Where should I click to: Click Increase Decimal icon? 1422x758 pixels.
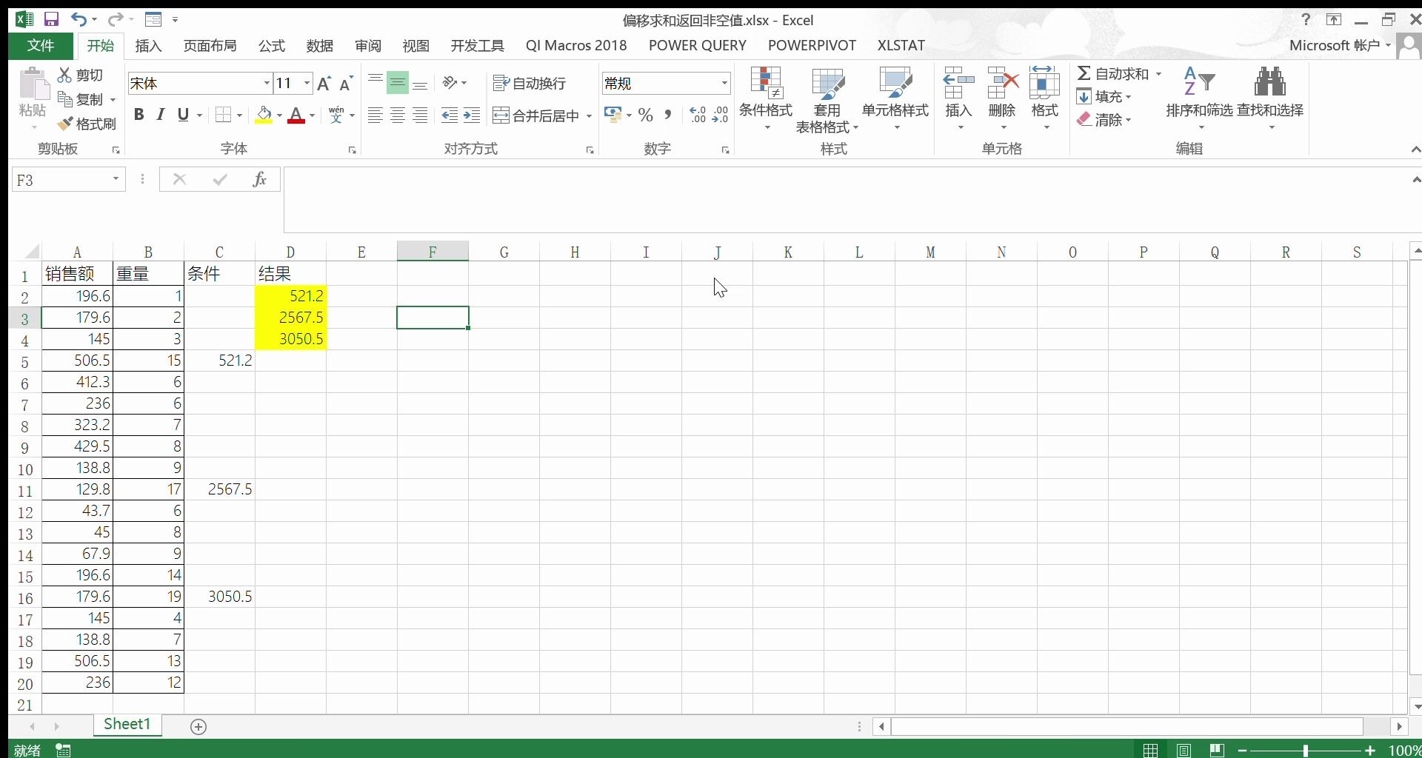698,115
